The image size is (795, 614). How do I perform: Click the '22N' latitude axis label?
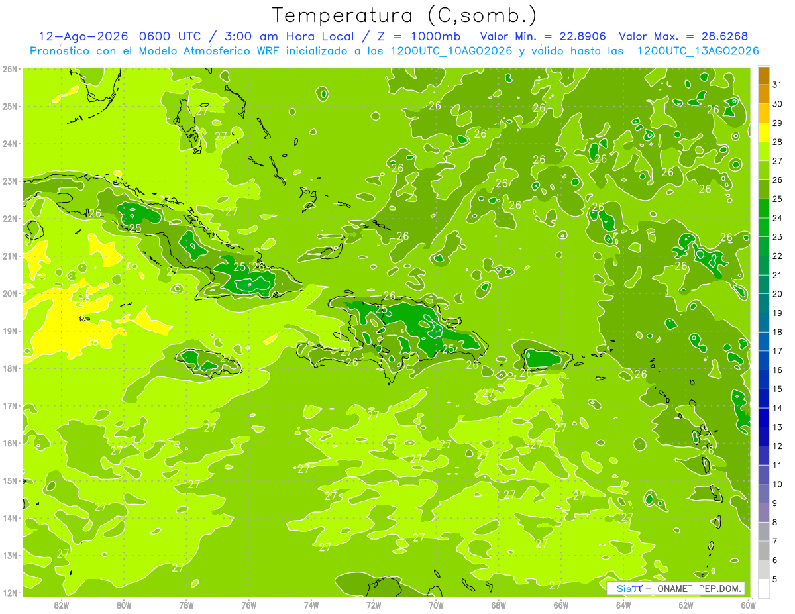click(x=9, y=219)
